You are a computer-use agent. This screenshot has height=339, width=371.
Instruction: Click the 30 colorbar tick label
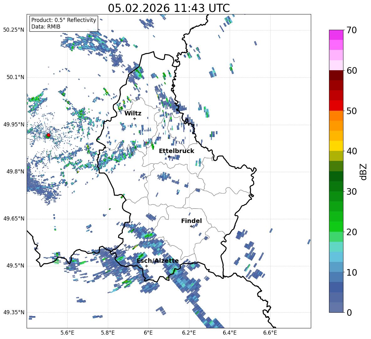click(x=352, y=192)
